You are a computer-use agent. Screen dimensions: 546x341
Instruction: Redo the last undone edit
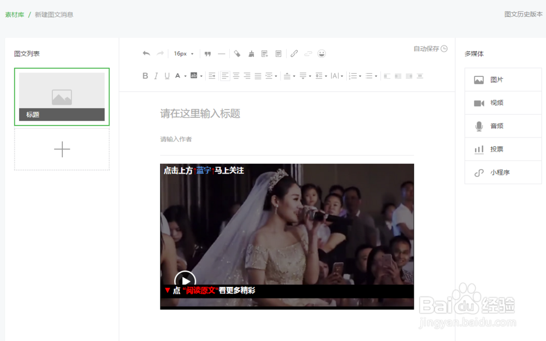[x=160, y=53]
